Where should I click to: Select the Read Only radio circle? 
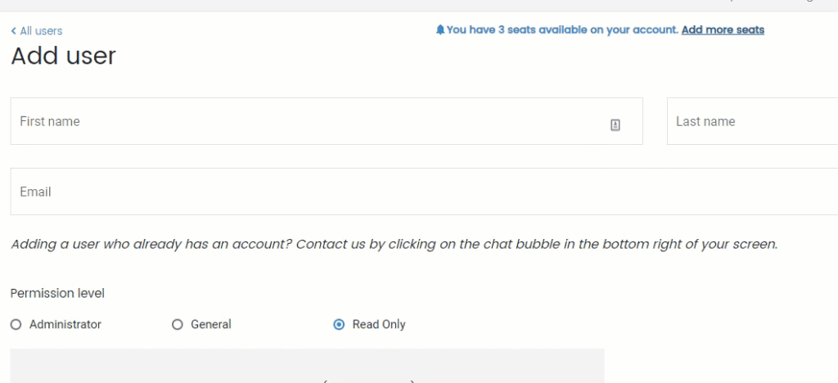(339, 325)
